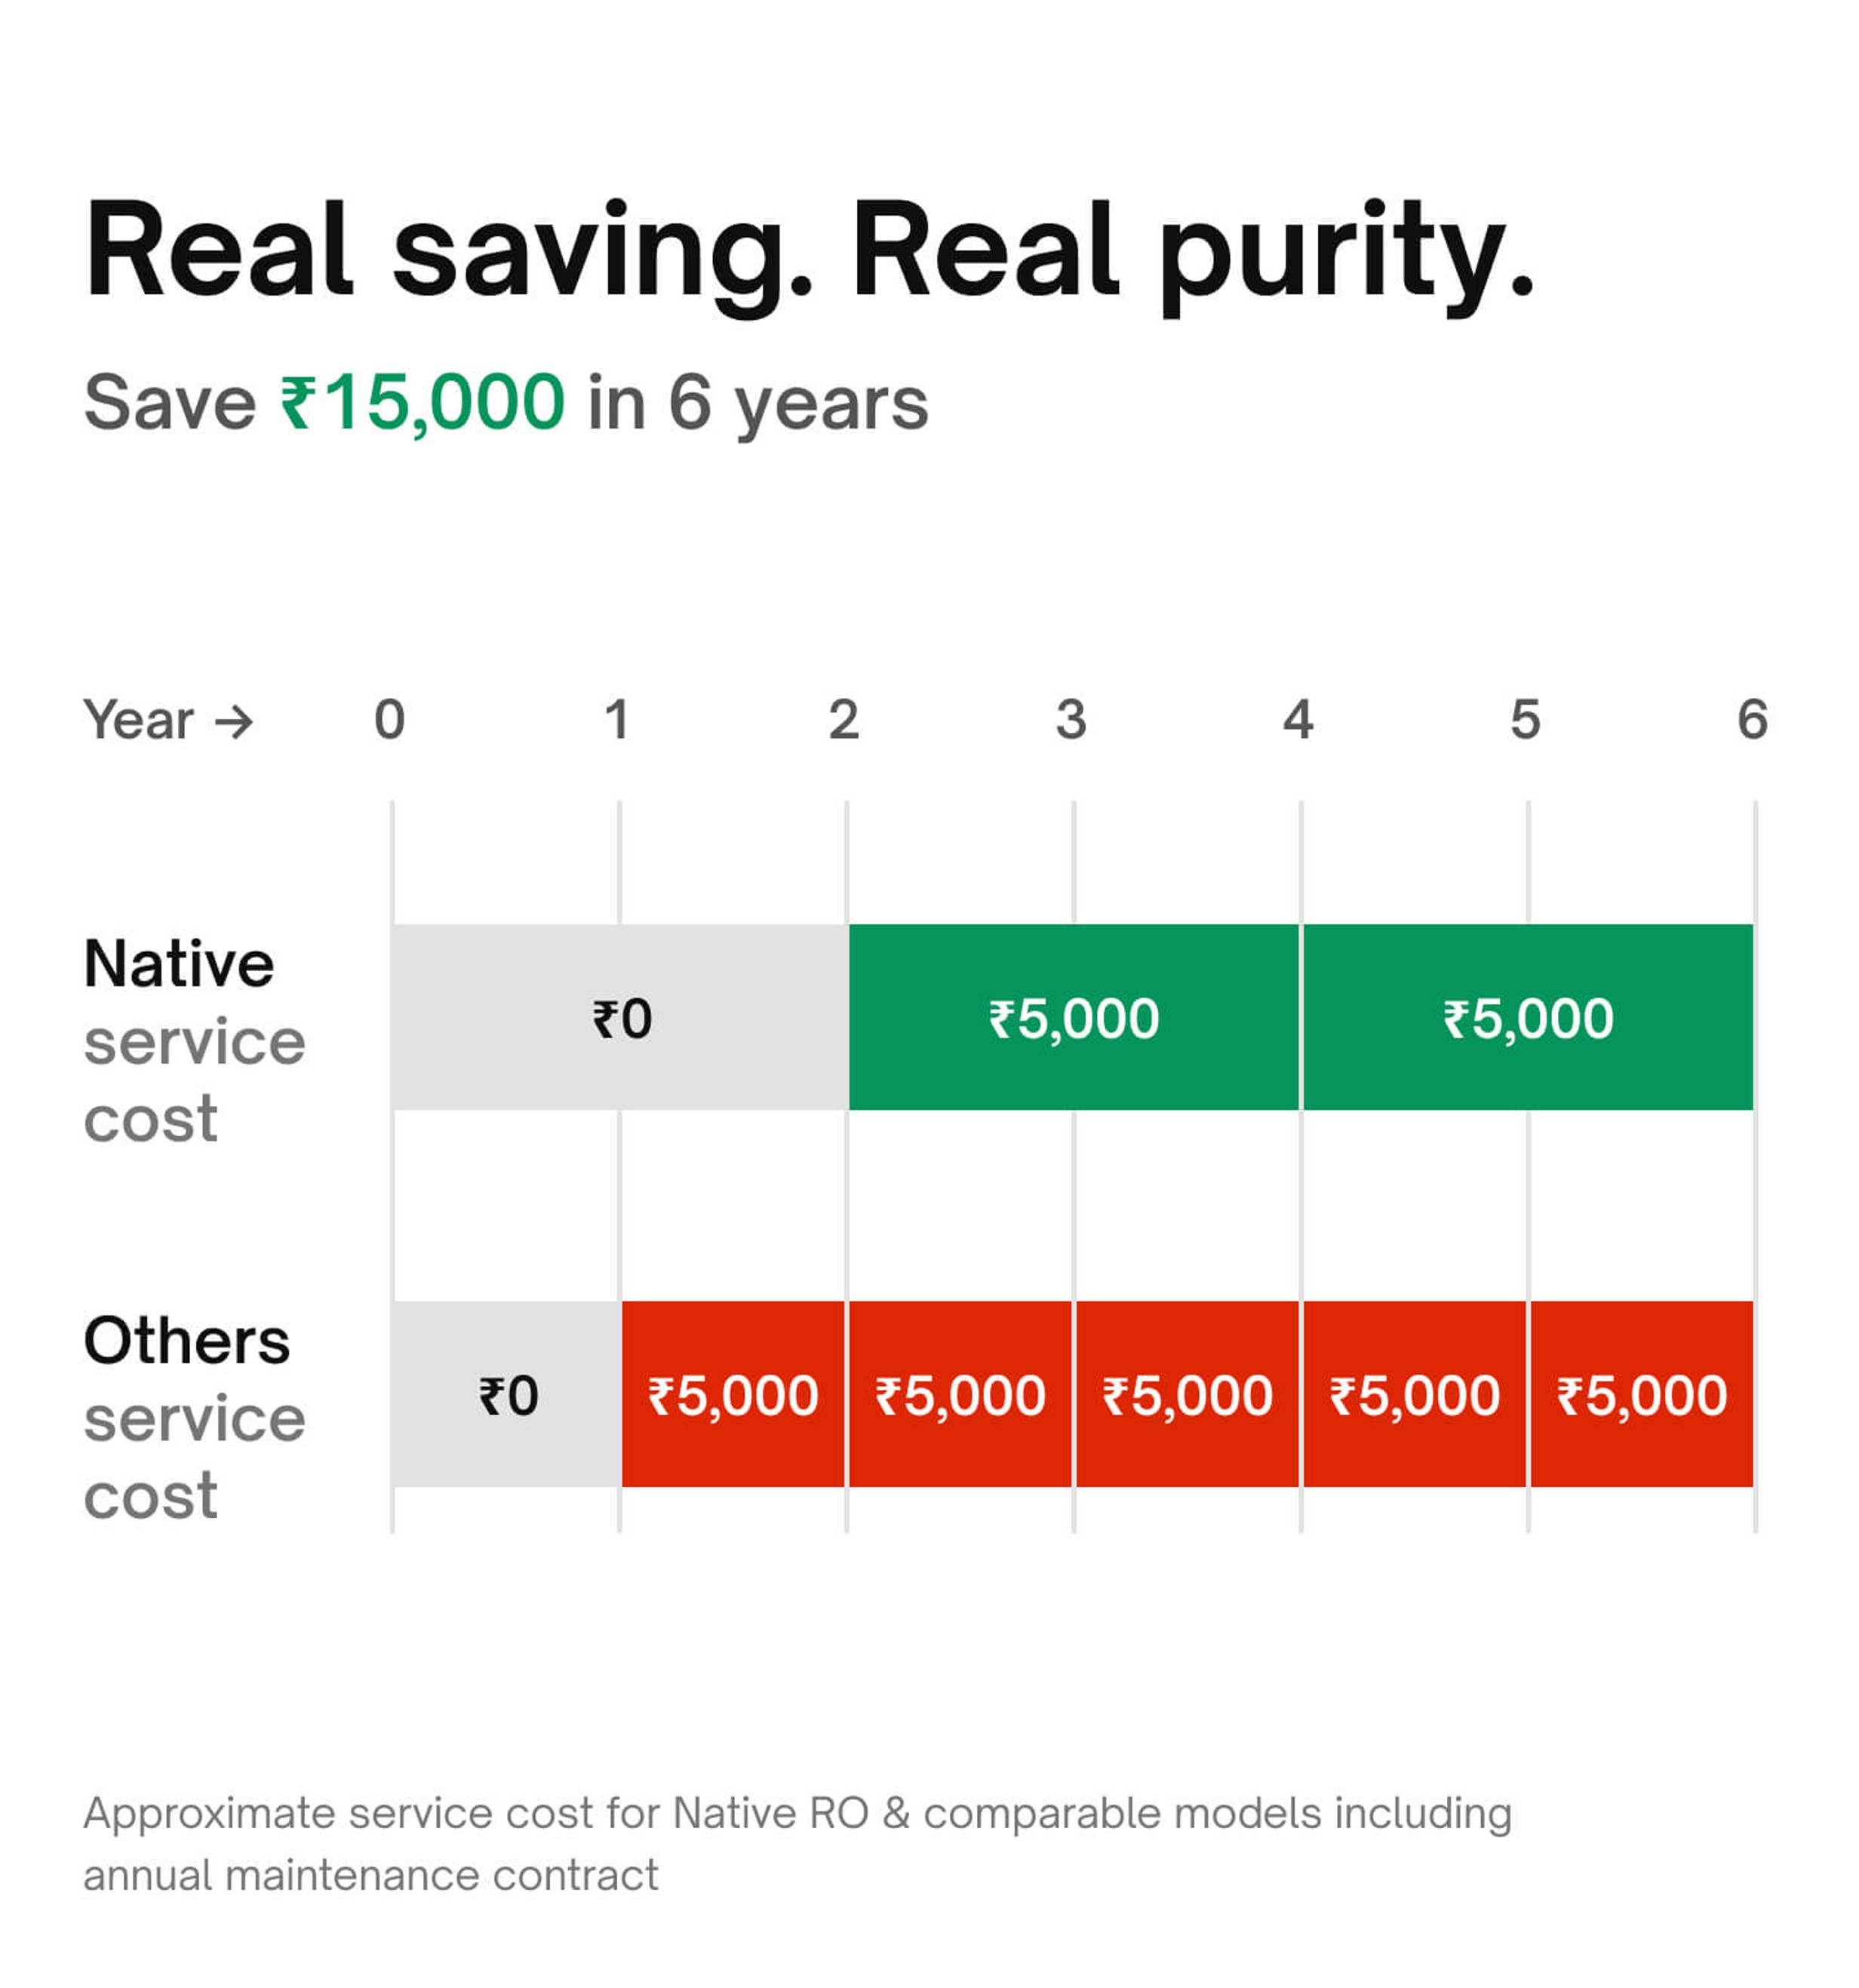Click the Native service cost label
Screen dimensions: 1859x1988
(194, 1040)
